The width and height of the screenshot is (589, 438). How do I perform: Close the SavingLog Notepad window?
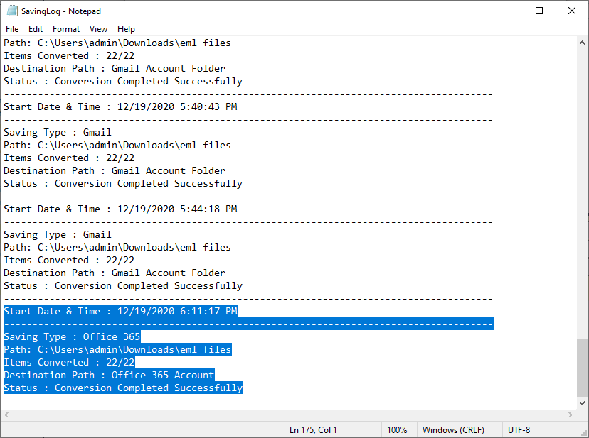point(572,11)
